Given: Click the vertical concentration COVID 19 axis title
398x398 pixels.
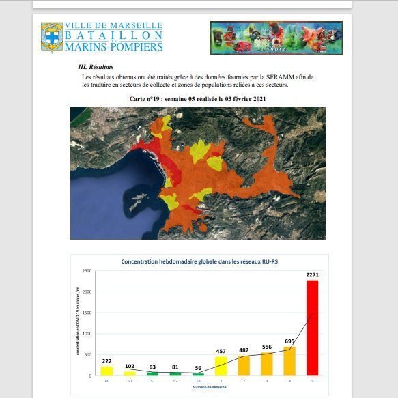Looking at the screenshot, I should [x=78, y=321].
